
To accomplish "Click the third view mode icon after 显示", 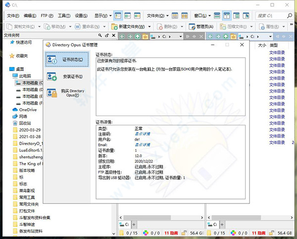I will pos(137,16).
